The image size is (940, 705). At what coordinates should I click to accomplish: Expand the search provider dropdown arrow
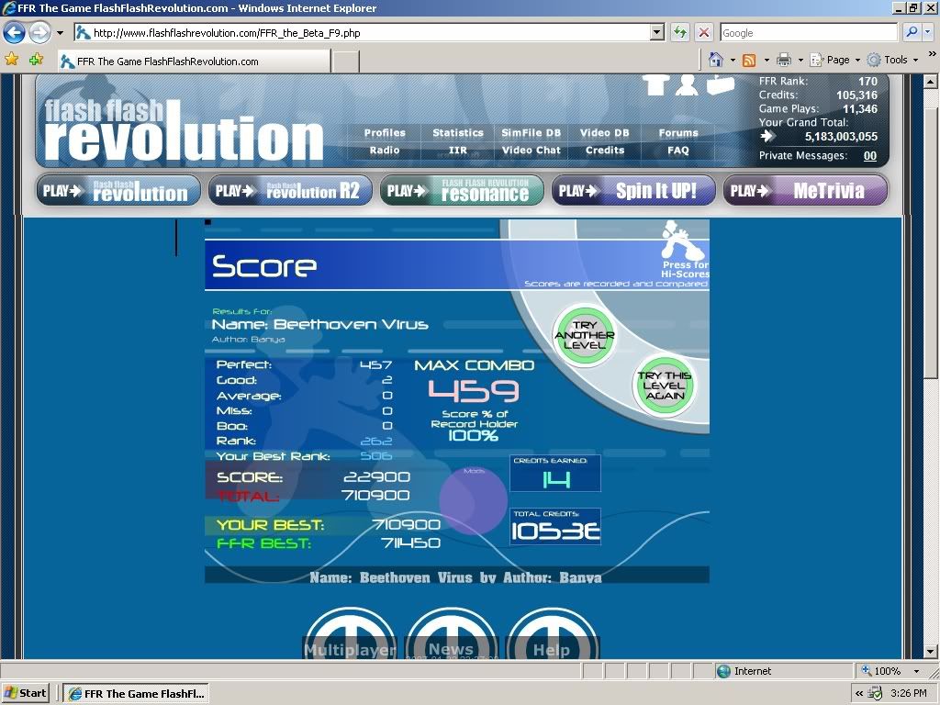click(926, 32)
